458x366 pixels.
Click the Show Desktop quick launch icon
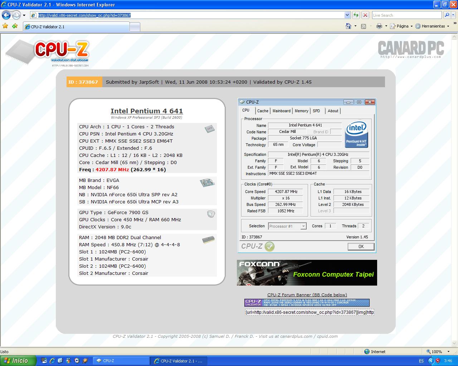(x=44, y=361)
